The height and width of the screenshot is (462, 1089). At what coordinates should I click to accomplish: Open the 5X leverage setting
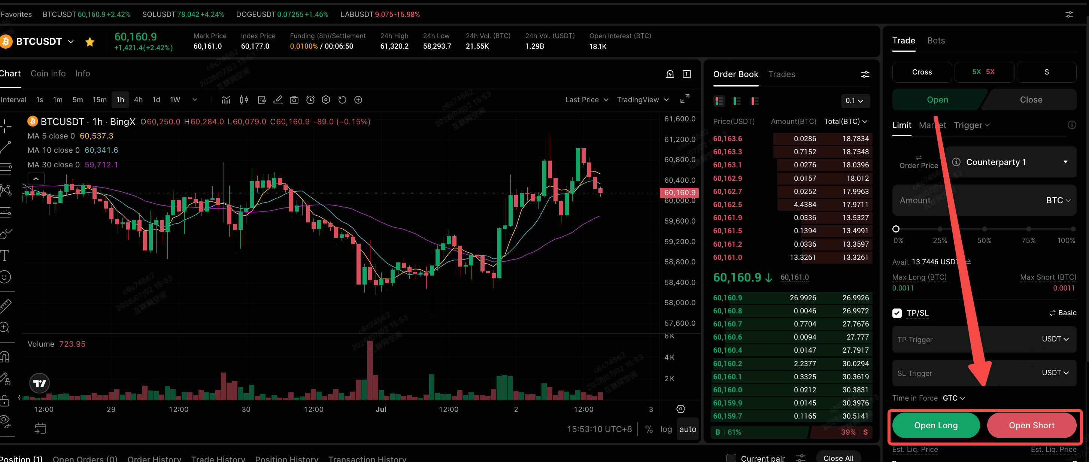(984, 72)
